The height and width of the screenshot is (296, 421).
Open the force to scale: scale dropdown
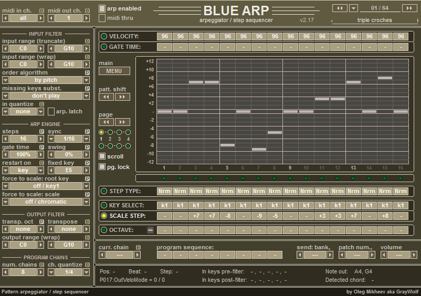point(86,202)
